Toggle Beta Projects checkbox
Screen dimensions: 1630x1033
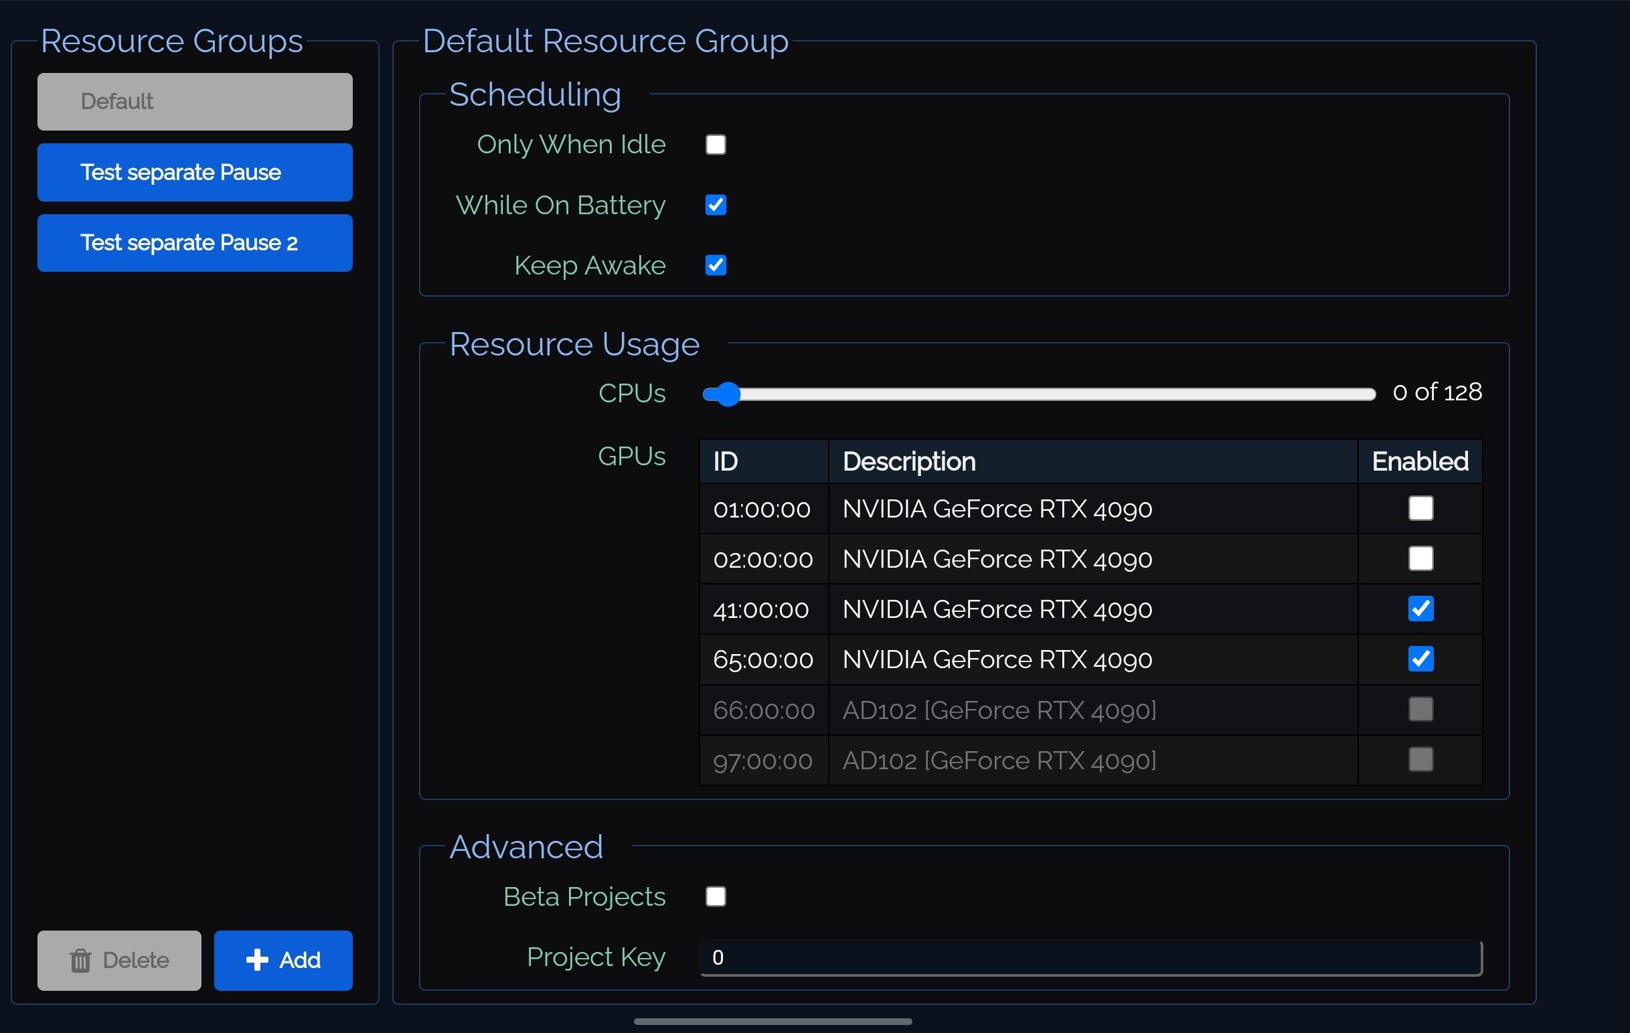tap(716, 896)
